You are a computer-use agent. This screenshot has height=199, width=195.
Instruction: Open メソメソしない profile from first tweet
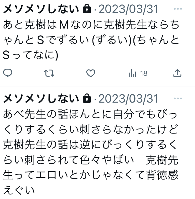41,9
